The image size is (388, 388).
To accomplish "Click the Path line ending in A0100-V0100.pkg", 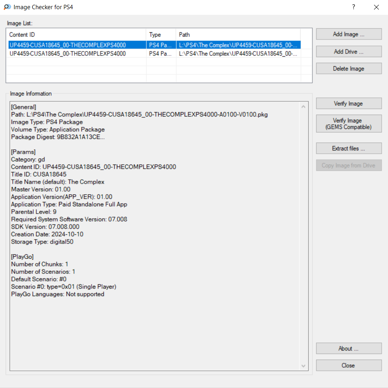I will pos(139,115).
